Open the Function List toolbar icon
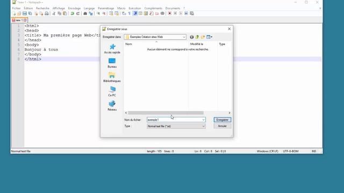This screenshot has width=344, height=193. point(152,13)
